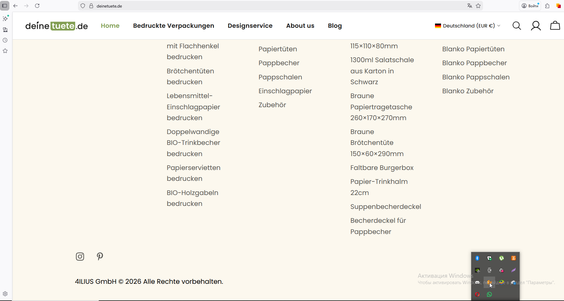This screenshot has width=564, height=301.
Task: Expand the Deutschland (EUR €) country selector
Action: coord(468,26)
